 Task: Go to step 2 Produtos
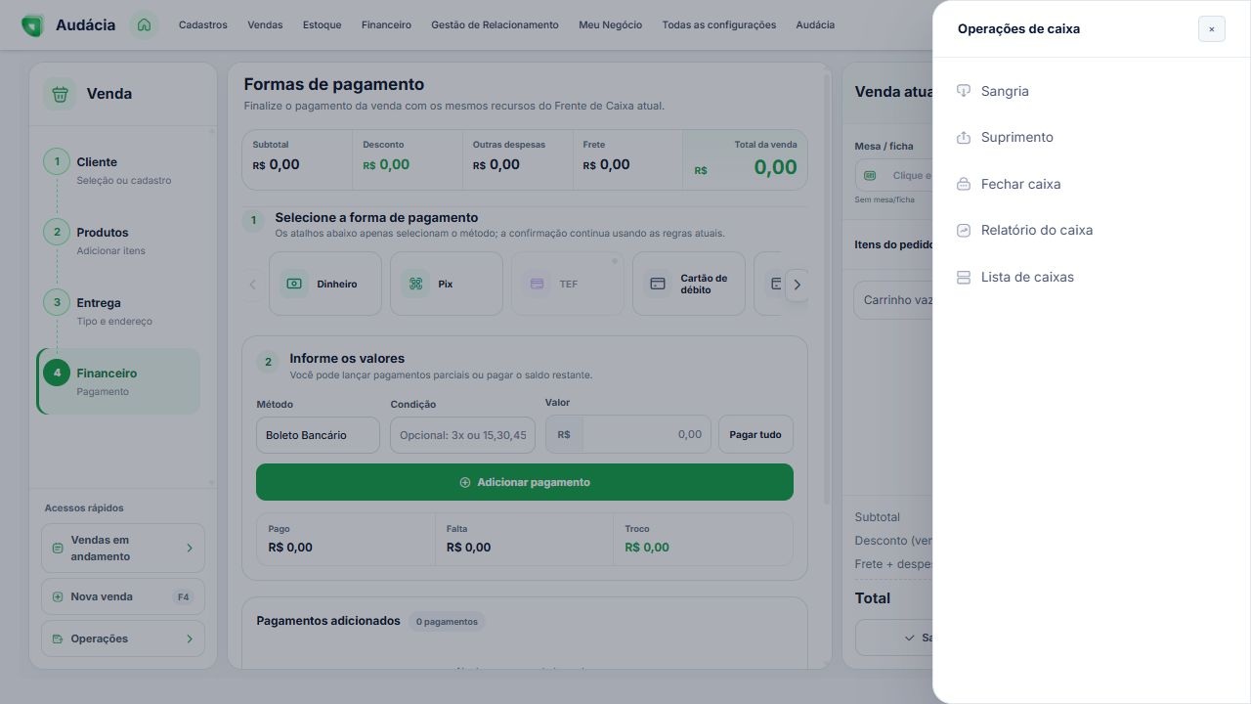(118, 241)
